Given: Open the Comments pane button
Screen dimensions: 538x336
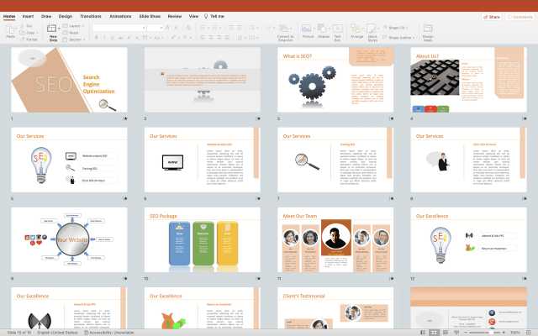Looking at the screenshot, I should pos(519,16).
